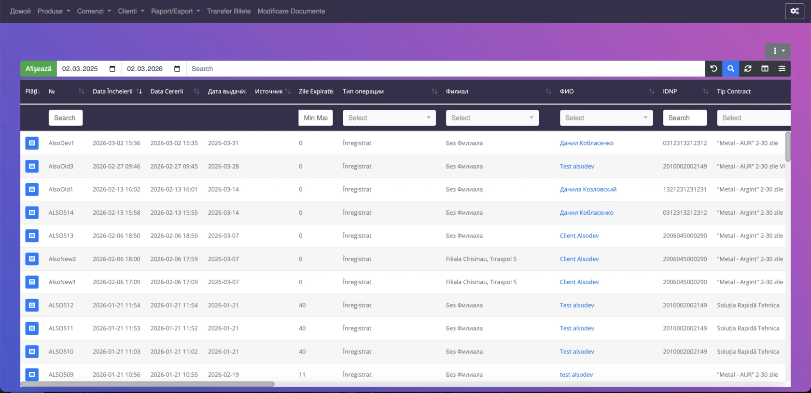Sort by № column arrows
The height and width of the screenshot is (393, 811).
[x=81, y=92]
